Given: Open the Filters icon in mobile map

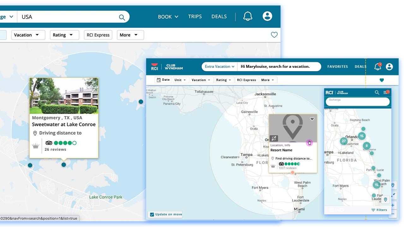Looking at the screenshot, I should pyautogui.click(x=379, y=210).
